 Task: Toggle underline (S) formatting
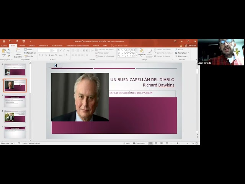click(x=46, y=55)
